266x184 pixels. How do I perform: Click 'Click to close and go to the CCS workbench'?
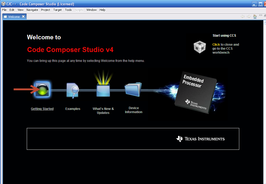click(226, 49)
